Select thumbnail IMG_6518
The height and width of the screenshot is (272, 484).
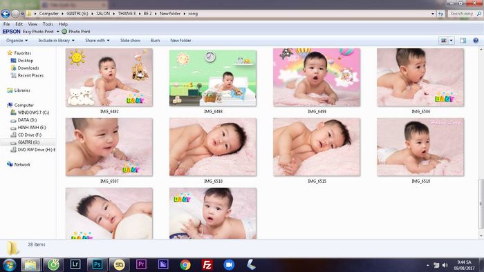pyautogui.click(x=420, y=147)
